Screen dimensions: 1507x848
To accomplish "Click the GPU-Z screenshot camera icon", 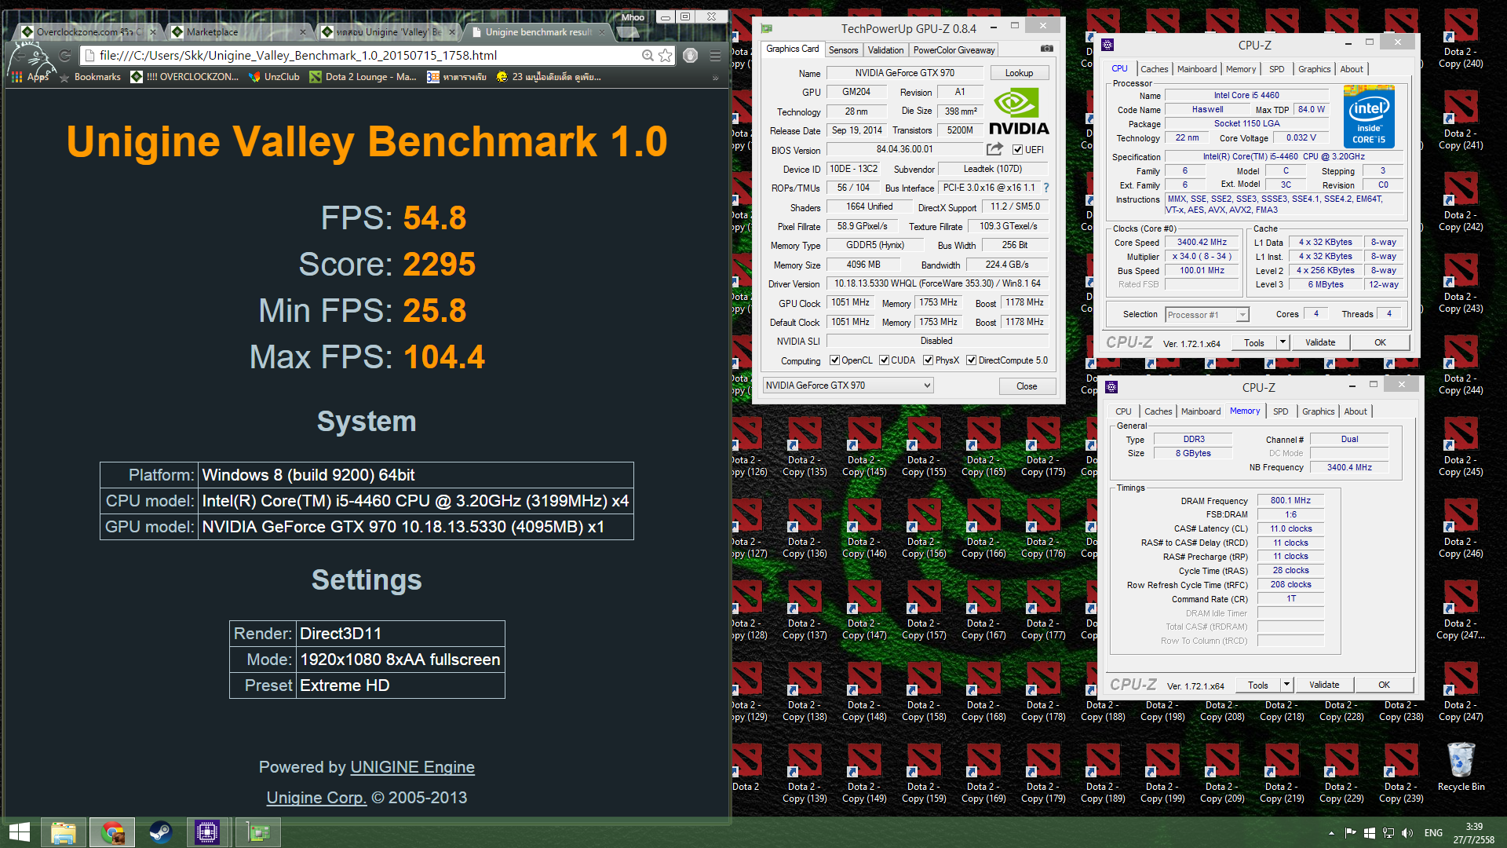I will point(1046,49).
